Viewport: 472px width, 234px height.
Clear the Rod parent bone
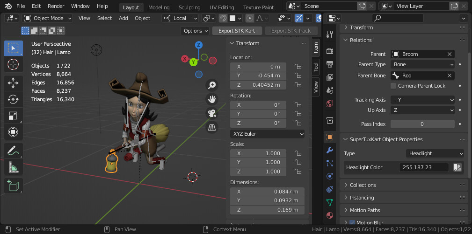tap(450, 76)
